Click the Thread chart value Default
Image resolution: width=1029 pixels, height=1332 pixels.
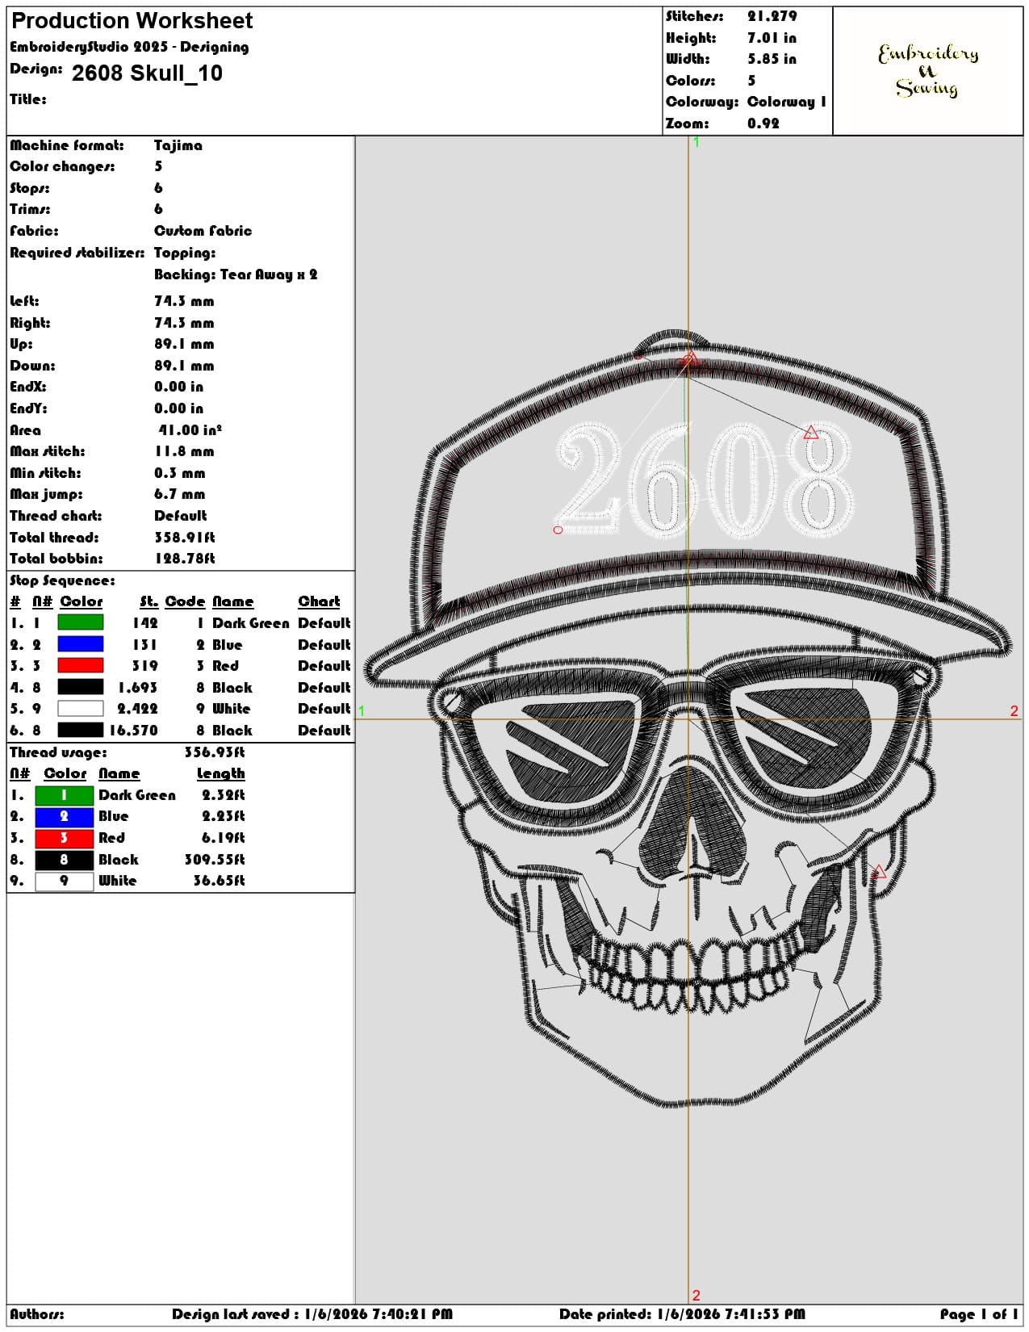pos(181,516)
